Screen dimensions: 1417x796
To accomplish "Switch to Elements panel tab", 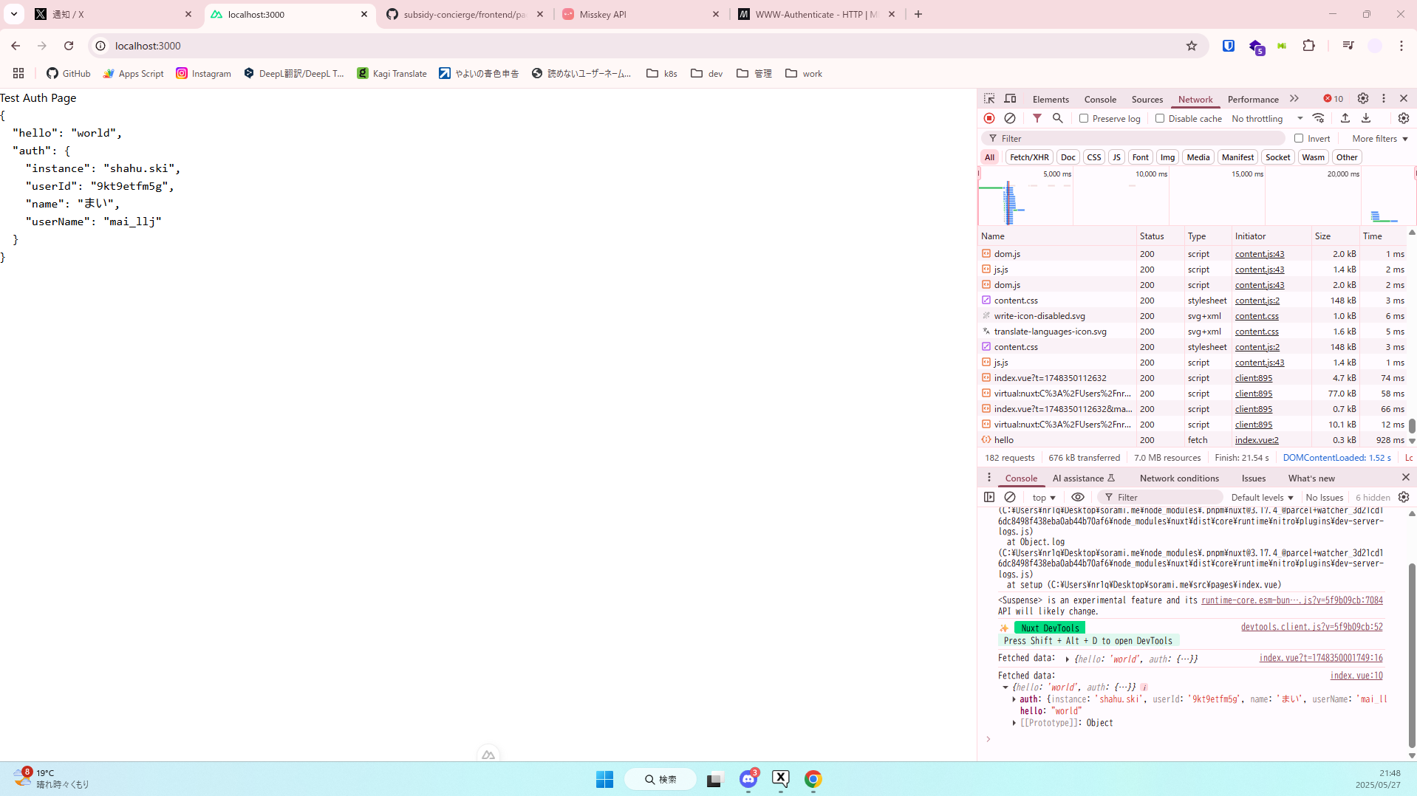I will pos(1051,99).
